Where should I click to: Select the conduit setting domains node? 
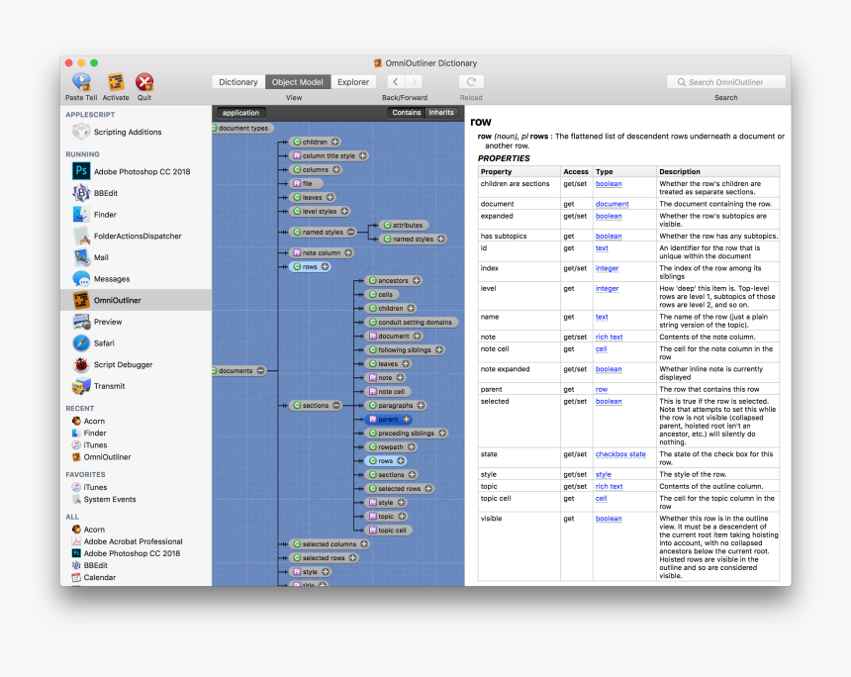click(x=412, y=323)
